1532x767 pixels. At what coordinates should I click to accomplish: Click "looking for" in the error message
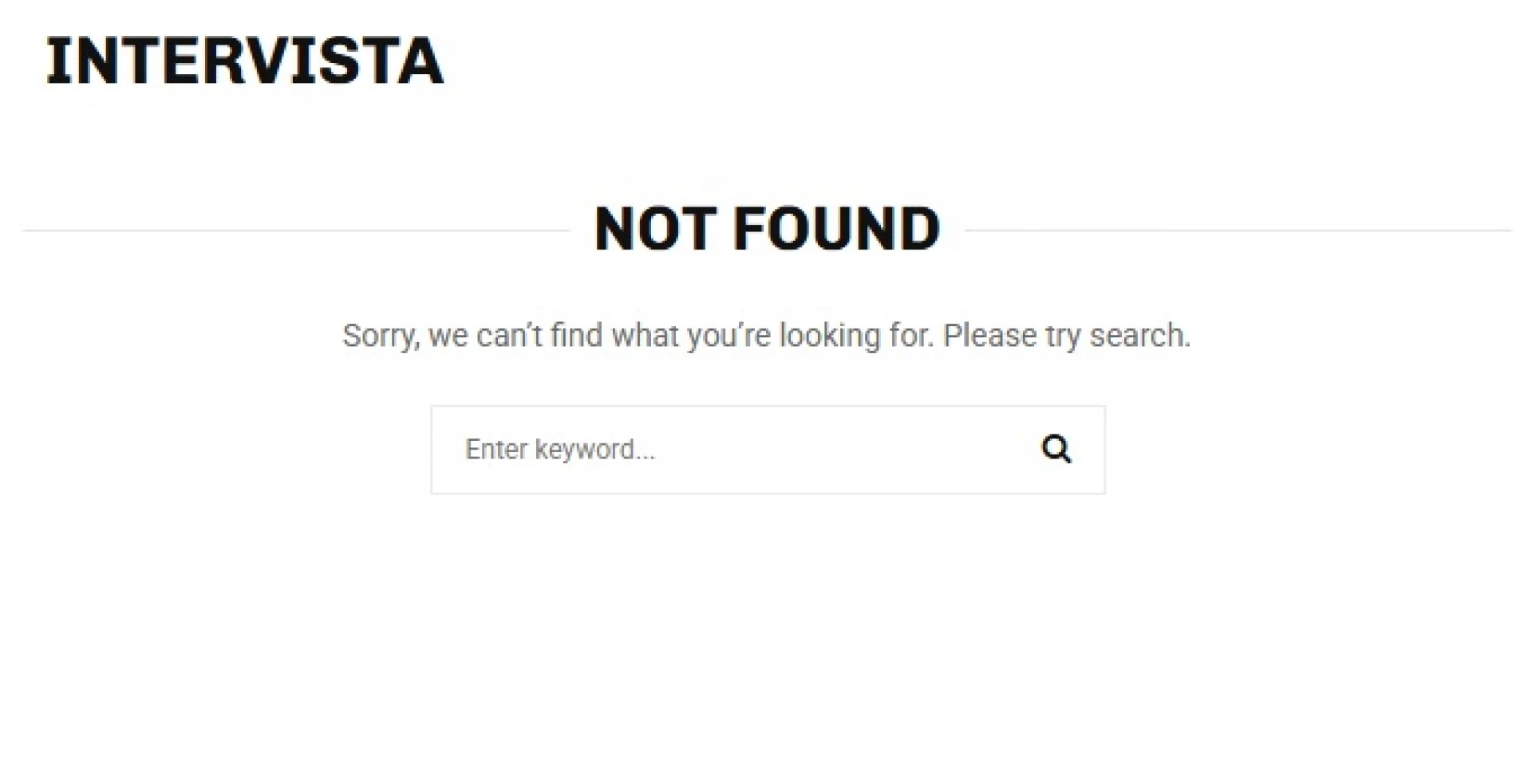tap(855, 336)
